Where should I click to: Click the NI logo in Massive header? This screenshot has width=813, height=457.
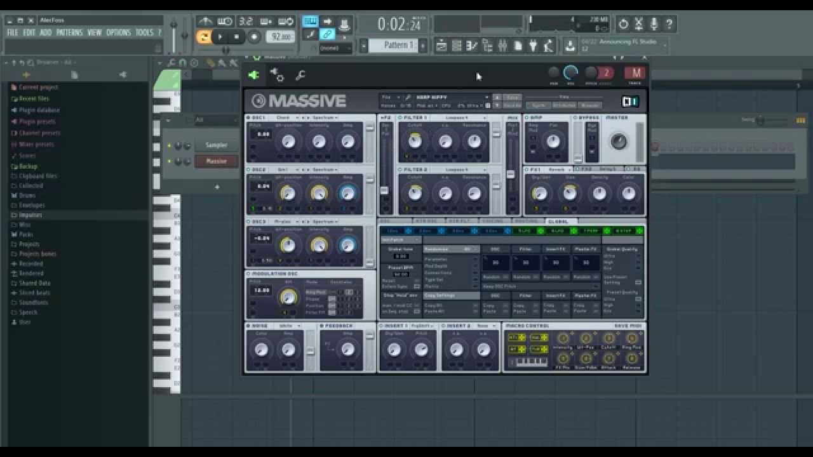point(629,102)
